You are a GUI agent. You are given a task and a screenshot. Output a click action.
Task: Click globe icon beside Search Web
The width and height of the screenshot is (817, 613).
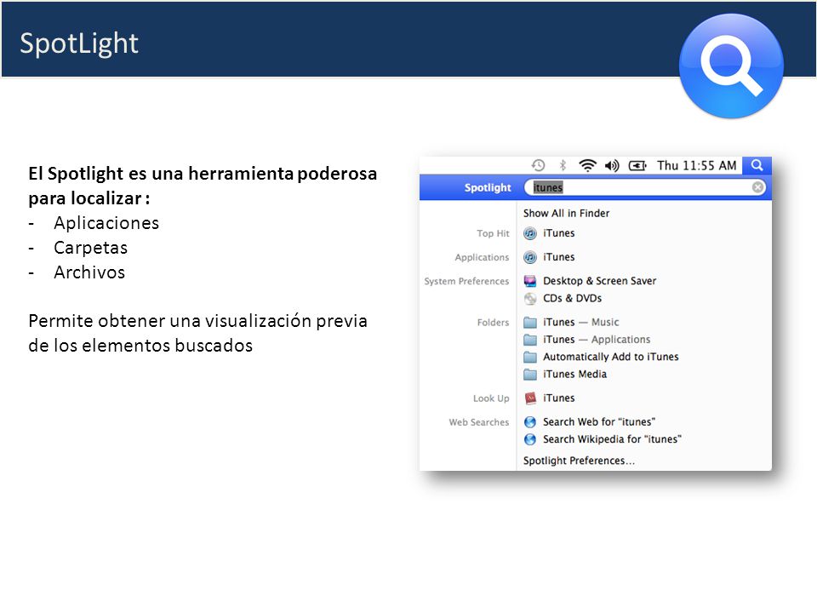pyautogui.click(x=530, y=421)
